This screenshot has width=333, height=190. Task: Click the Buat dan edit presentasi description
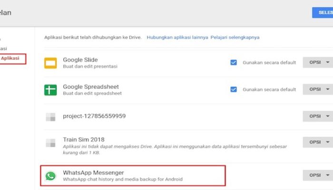90,66
